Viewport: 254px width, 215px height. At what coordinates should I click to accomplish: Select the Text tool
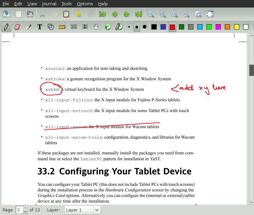[40, 27]
